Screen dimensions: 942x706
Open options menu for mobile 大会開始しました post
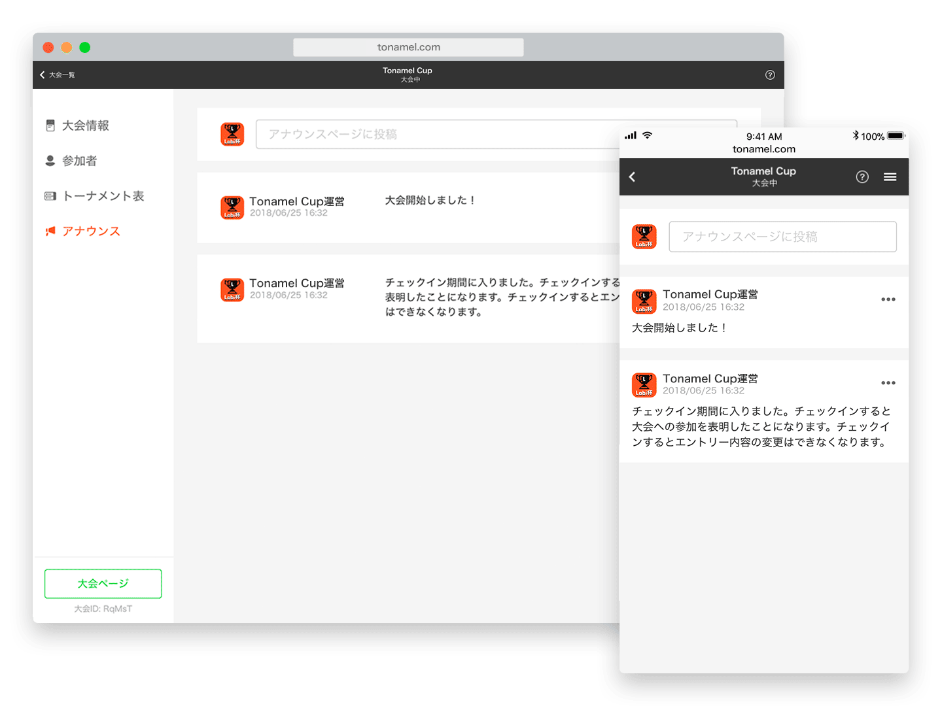tap(888, 299)
